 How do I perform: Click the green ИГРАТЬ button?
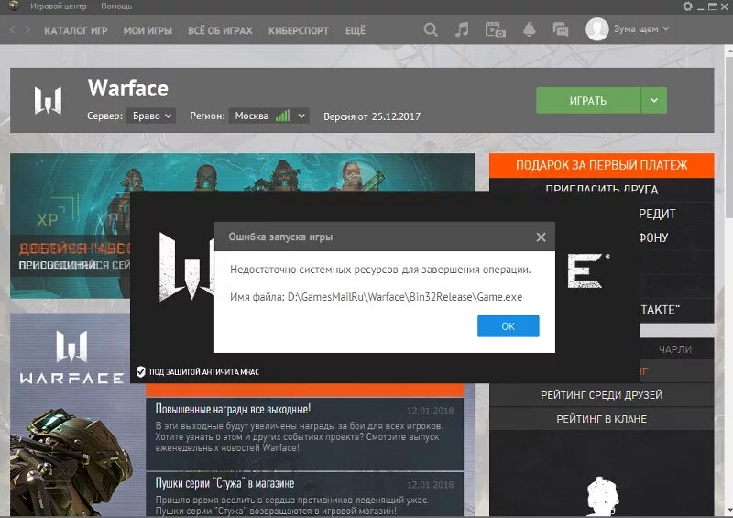(x=588, y=100)
